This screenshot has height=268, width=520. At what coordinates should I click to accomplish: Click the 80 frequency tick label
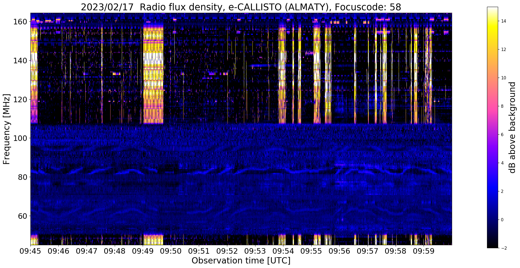click(23, 177)
